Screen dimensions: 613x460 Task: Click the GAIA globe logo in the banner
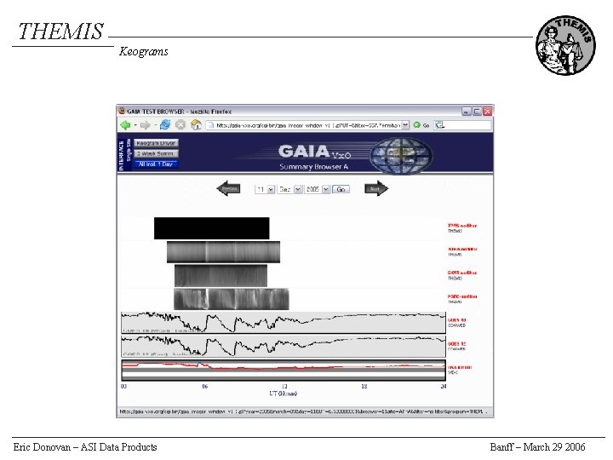point(401,156)
